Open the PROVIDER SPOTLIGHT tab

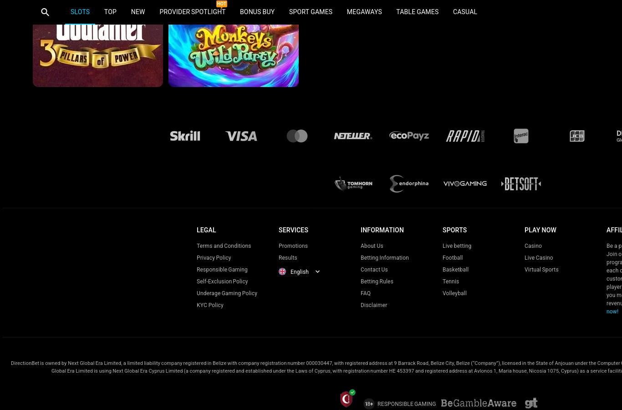[193, 12]
